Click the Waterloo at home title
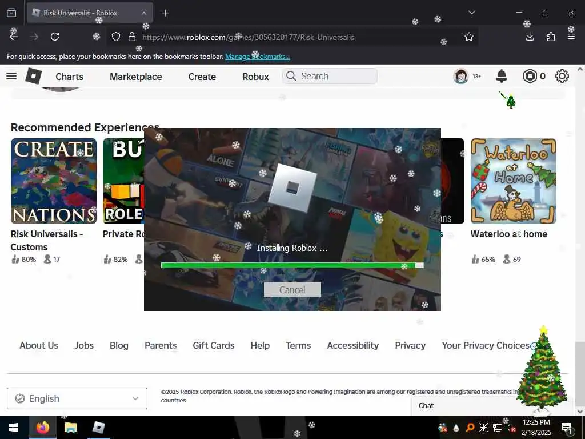The width and height of the screenshot is (585, 439). click(509, 234)
